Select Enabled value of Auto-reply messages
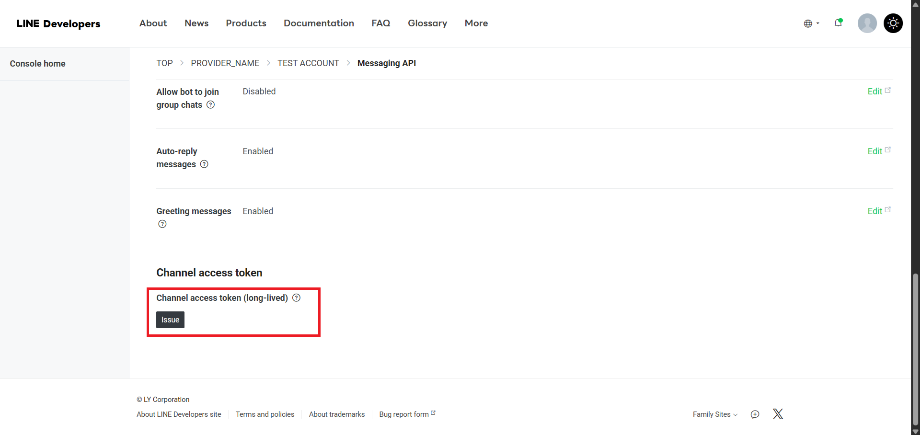 coord(258,151)
